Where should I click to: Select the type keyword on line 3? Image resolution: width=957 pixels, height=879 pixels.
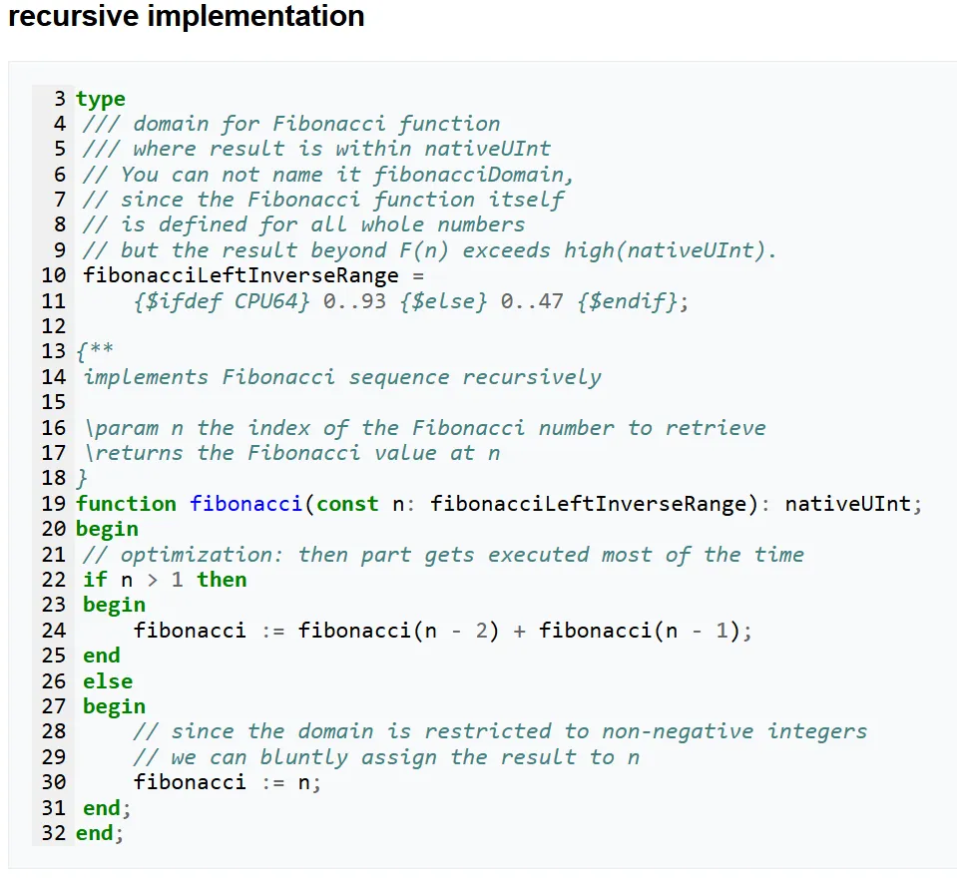pos(100,99)
